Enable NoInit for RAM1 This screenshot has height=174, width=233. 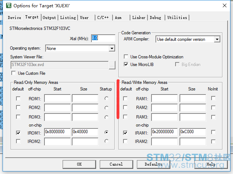213,98
